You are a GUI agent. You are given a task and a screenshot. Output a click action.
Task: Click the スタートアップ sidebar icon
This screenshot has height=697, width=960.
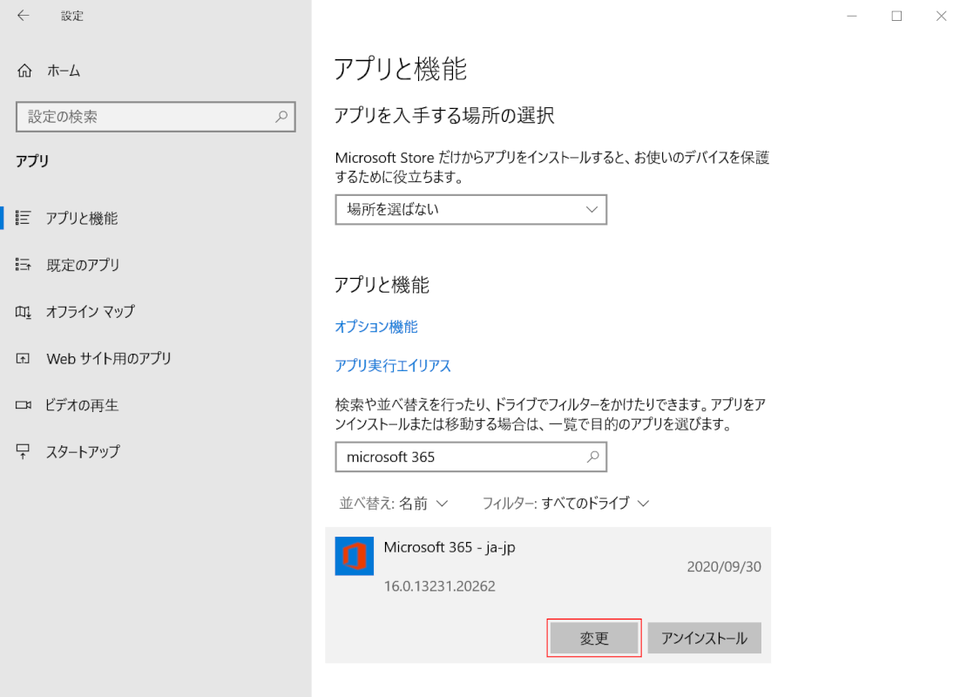tap(24, 451)
